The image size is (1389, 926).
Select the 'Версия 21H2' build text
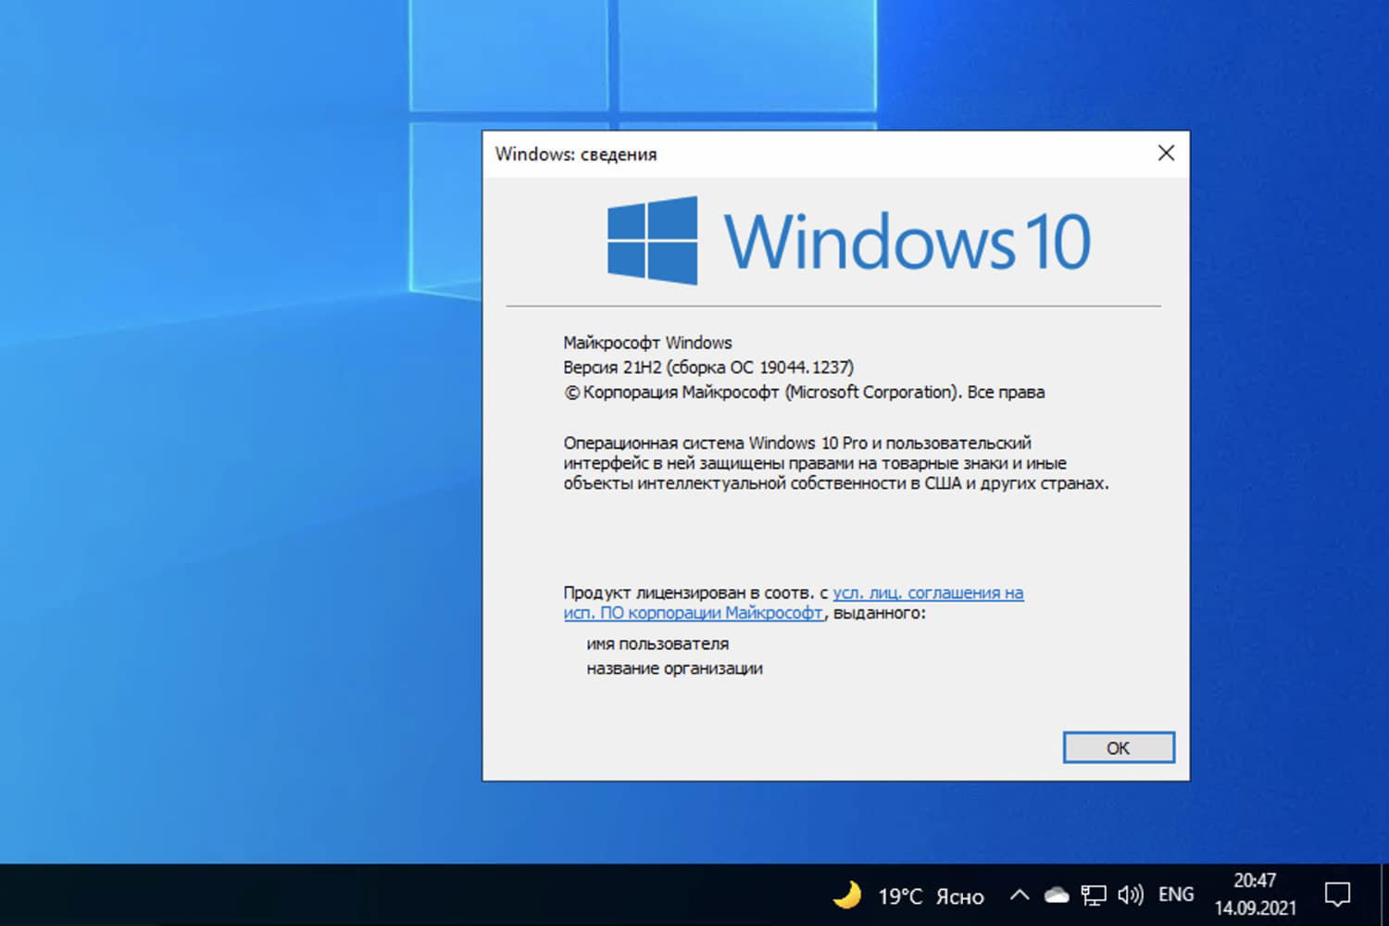coord(707,367)
